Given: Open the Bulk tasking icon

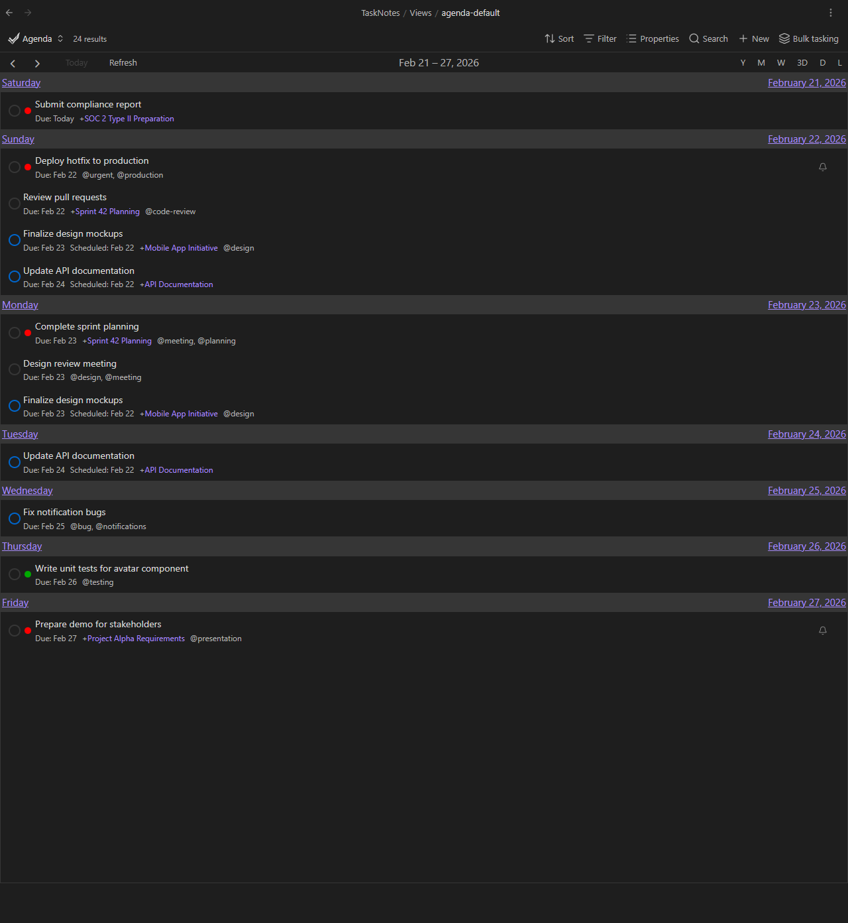Looking at the screenshot, I should click(x=784, y=38).
